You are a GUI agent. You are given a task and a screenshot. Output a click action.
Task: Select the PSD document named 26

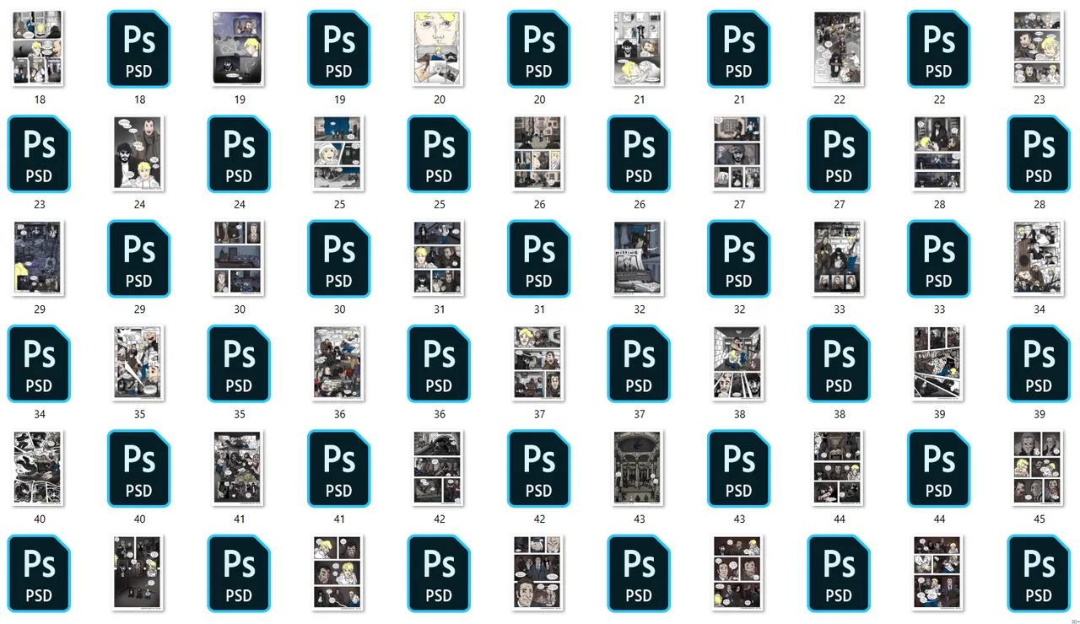[639, 154]
